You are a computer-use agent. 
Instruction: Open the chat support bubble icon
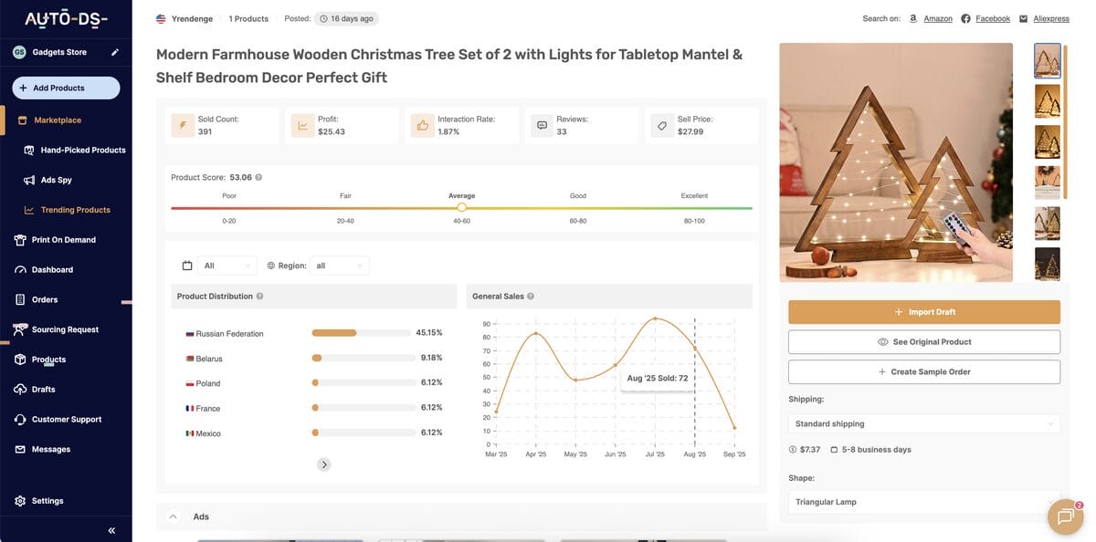tap(1064, 516)
